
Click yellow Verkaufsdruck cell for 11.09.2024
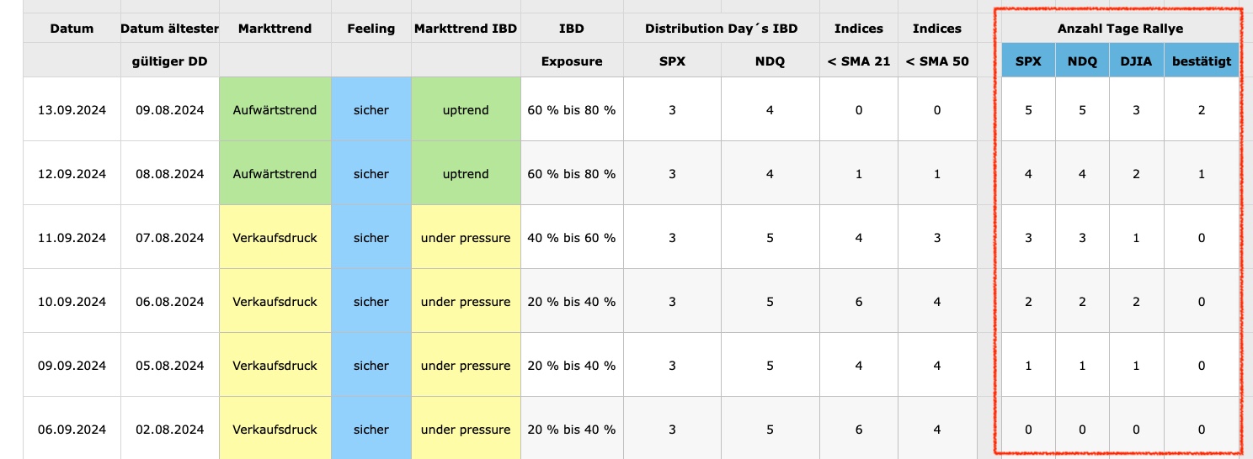click(x=275, y=238)
